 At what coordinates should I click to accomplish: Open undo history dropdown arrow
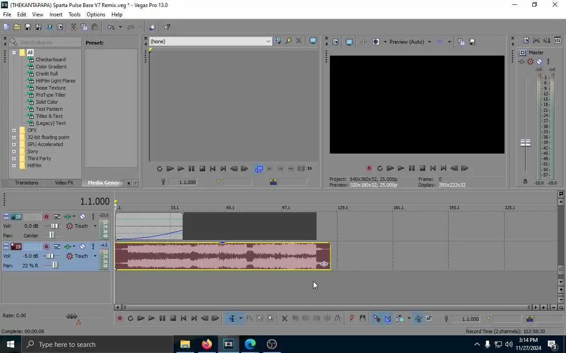120,27
